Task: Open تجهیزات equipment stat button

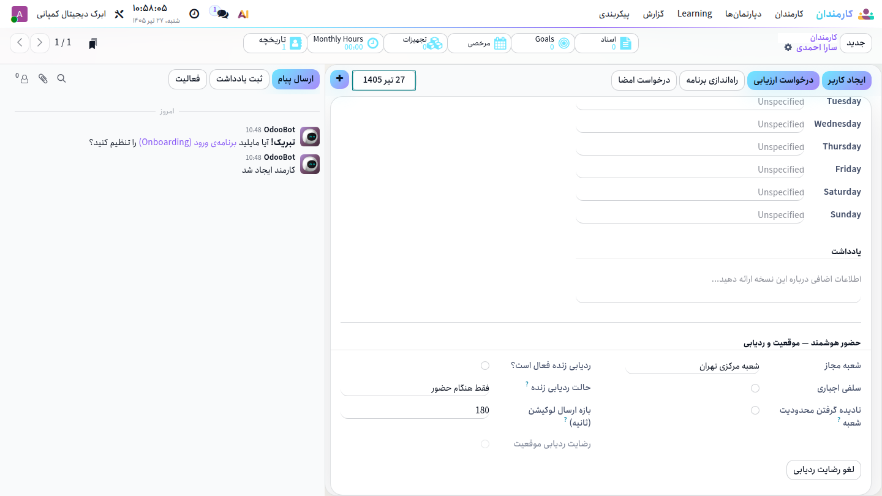Action: (416, 43)
